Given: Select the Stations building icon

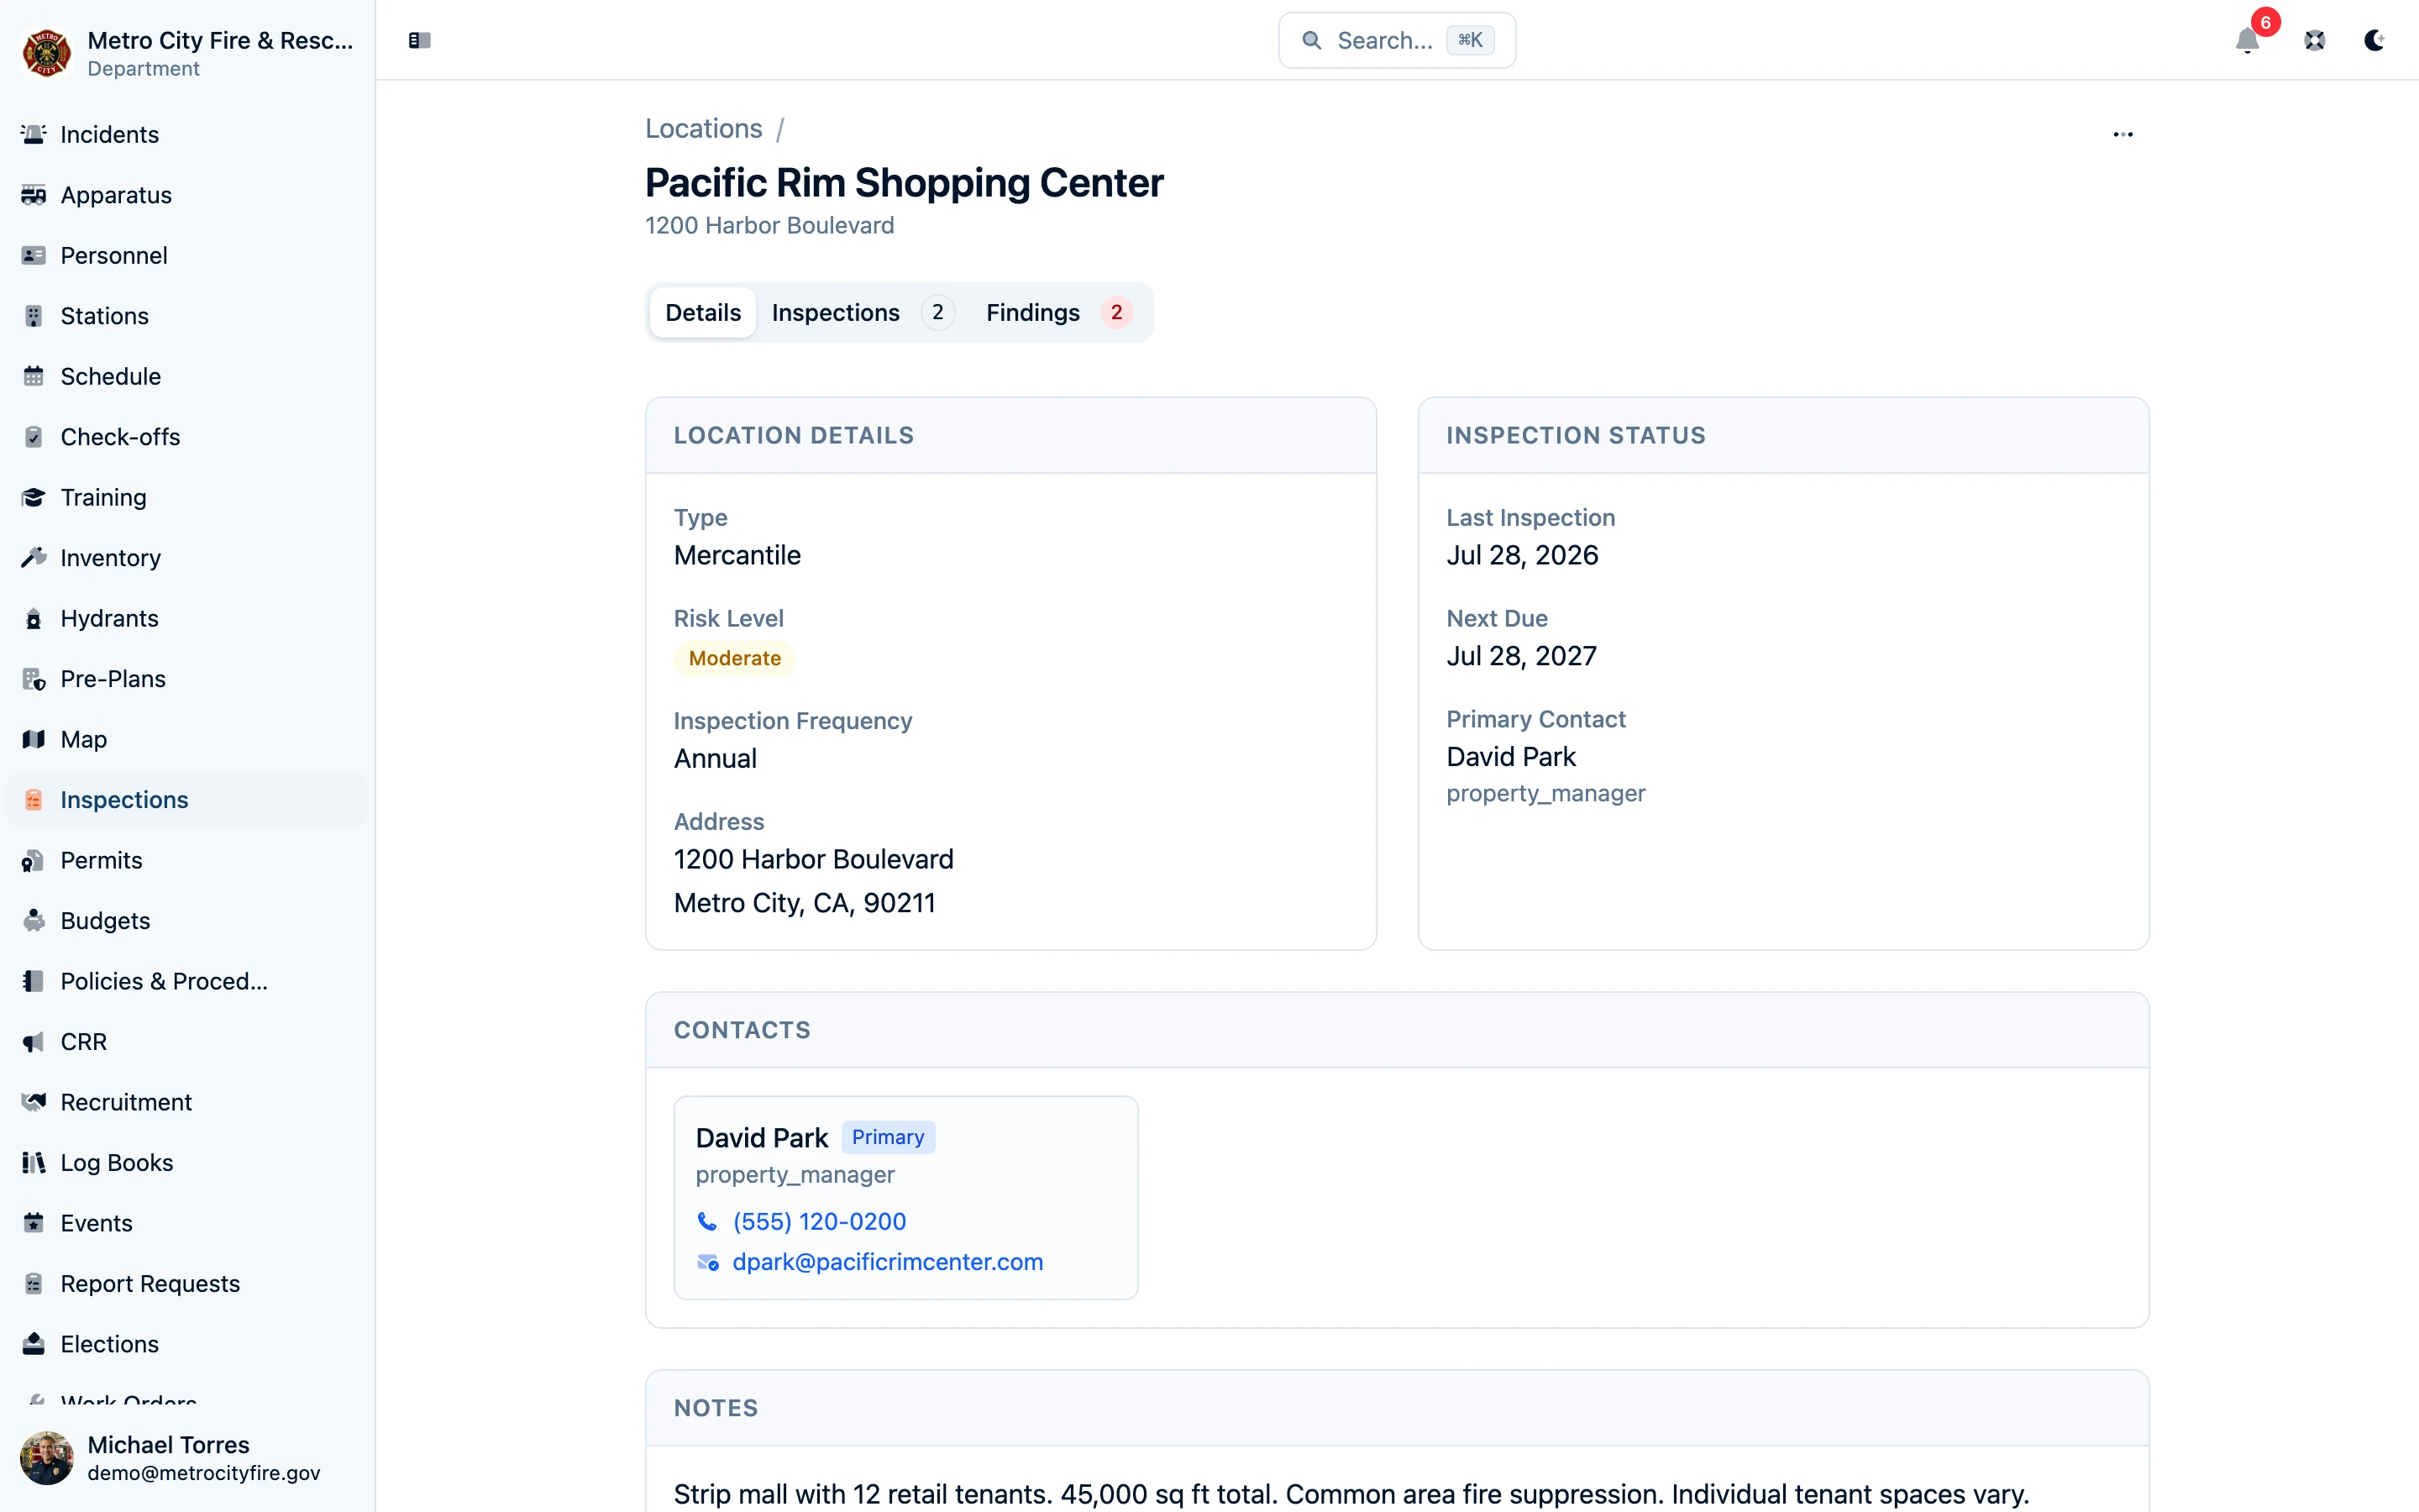Looking at the screenshot, I should 34,316.
